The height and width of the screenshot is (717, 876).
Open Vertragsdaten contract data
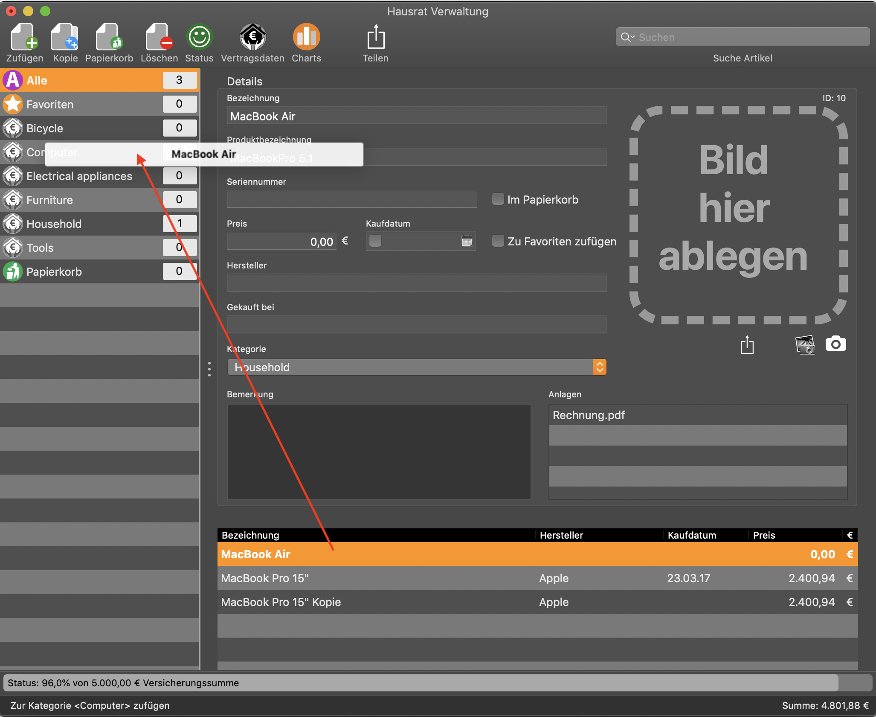(252, 37)
